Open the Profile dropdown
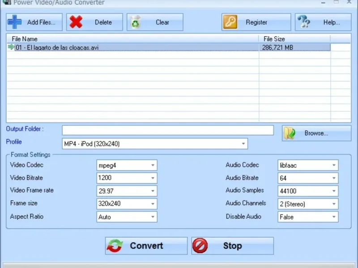The height and width of the screenshot is (268, 358). click(243, 144)
